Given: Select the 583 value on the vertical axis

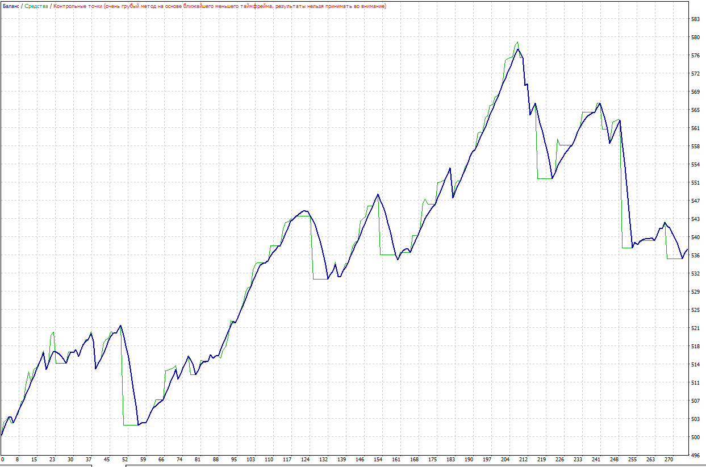Looking at the screenshot, I should (x=695, y=19).
